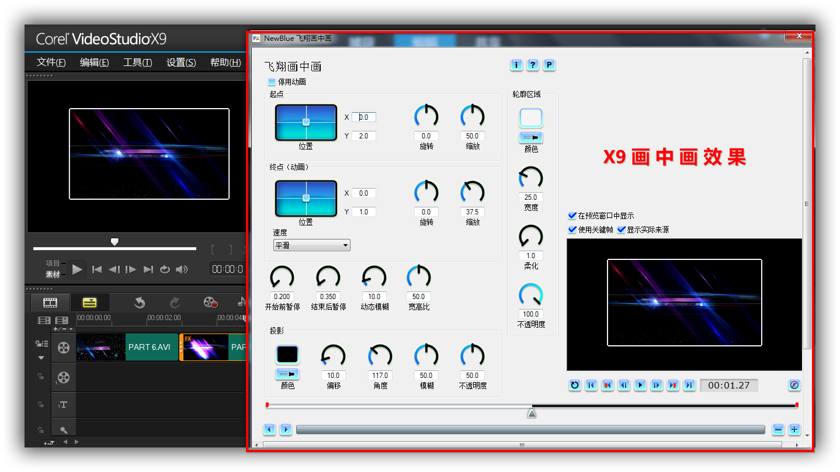This screenshot has height=472, width=840.
Task: Click the reset circular-arrow button under effect preview
Action: pyautogui.click(x=575, y=385)
